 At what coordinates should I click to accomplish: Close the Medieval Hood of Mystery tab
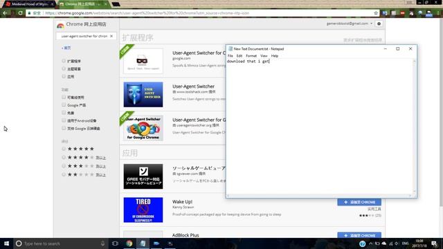53,4
